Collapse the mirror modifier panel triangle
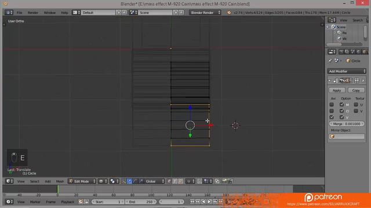The height and width of the screenshot is (208, 371). pyautogui.click(x=330, y=81)
